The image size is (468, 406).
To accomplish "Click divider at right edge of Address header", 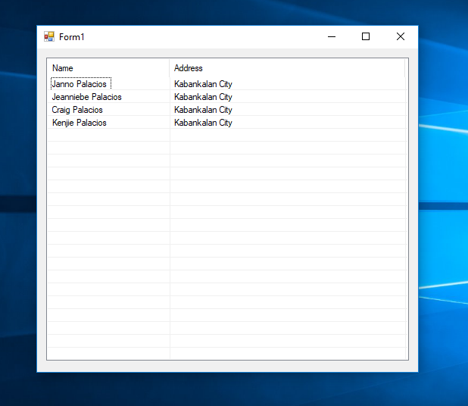I will [405, 68].
